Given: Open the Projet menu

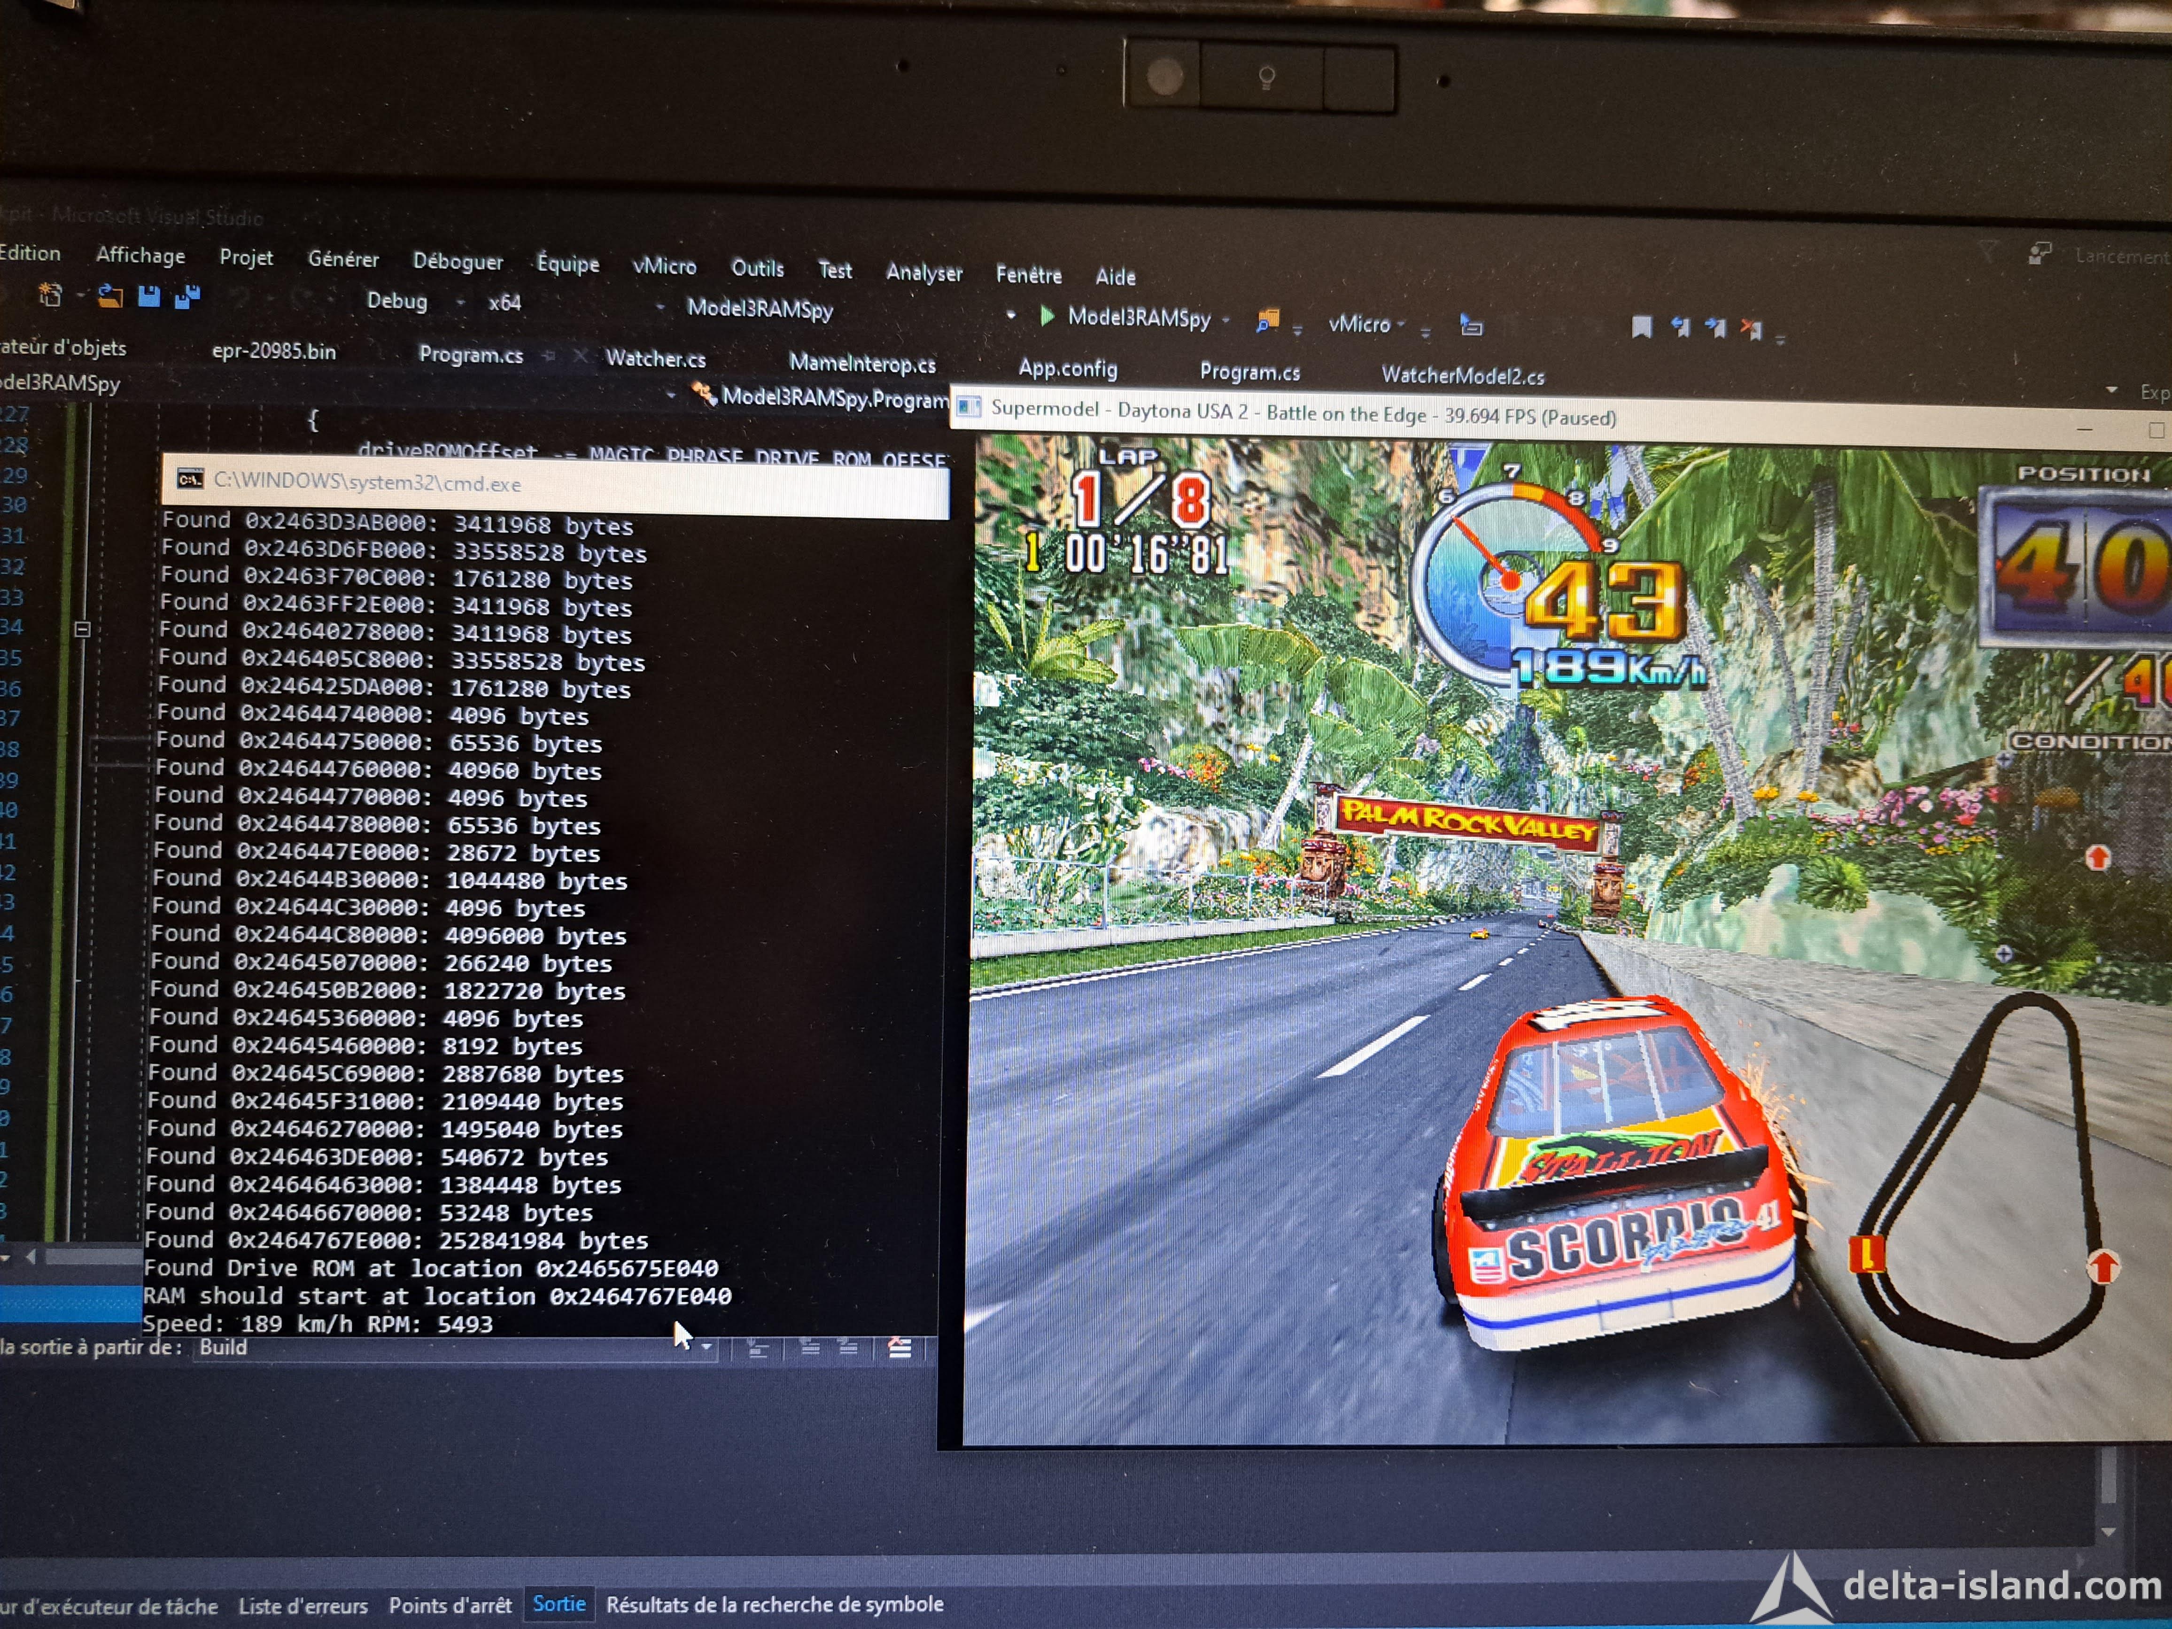Looking at the screenshot, I should click(247, 257).
